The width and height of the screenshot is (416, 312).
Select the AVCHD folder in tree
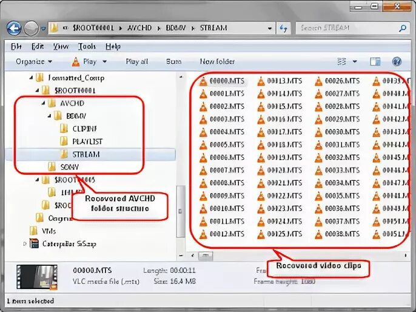pyautogui.click(x=72, y=103)
